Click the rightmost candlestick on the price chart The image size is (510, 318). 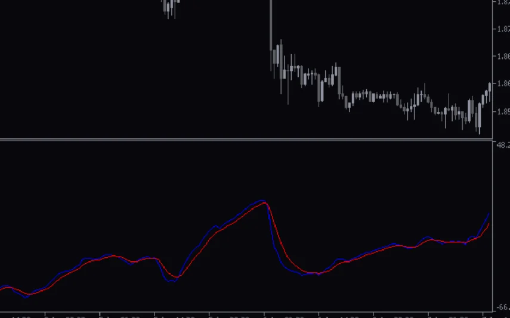point(490,86)
